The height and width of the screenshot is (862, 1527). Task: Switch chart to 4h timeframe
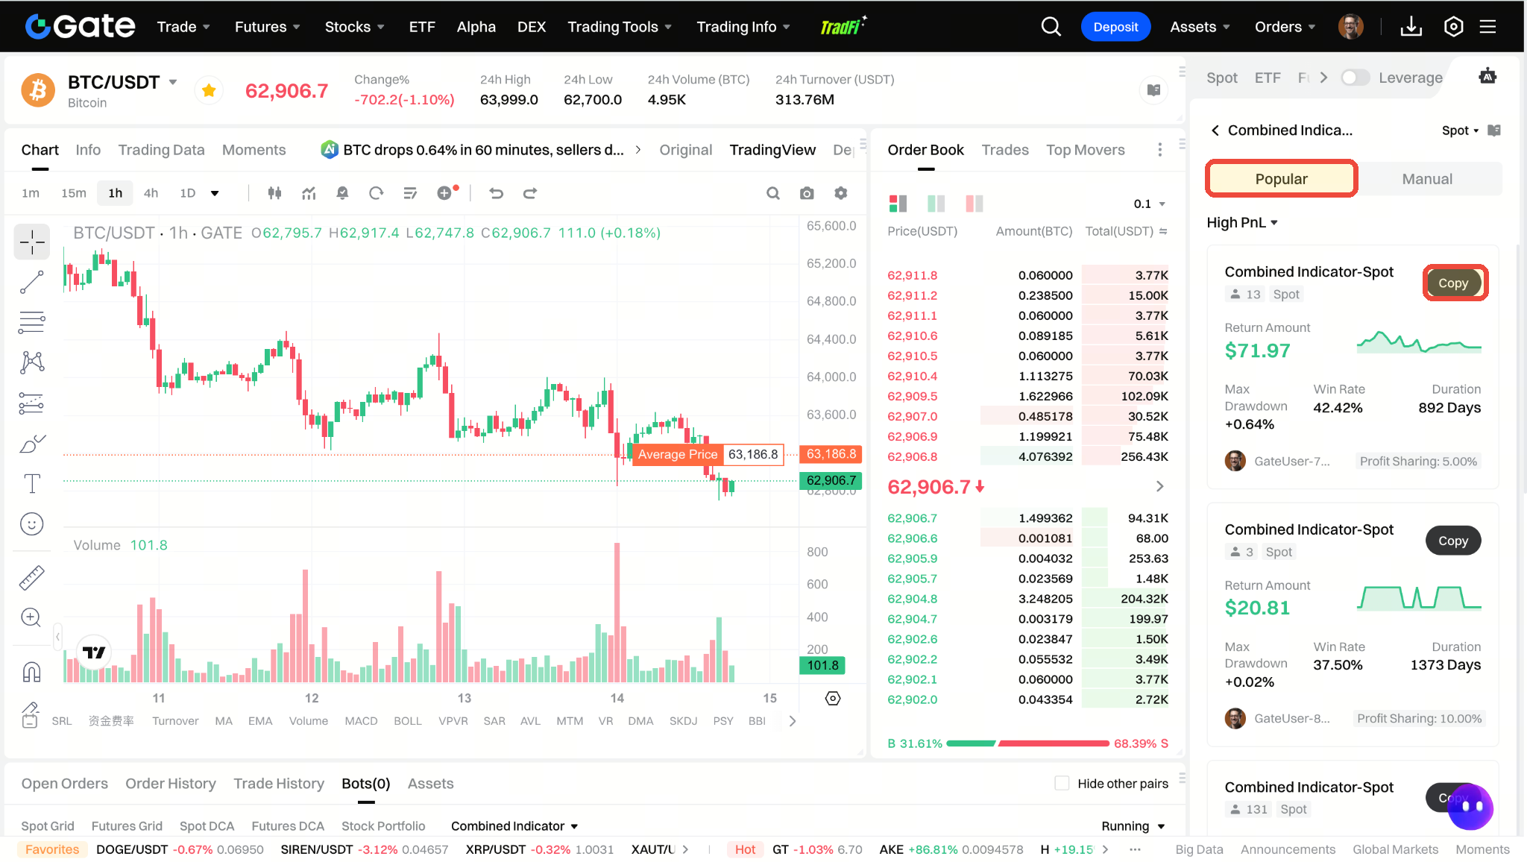pos(151,193)
